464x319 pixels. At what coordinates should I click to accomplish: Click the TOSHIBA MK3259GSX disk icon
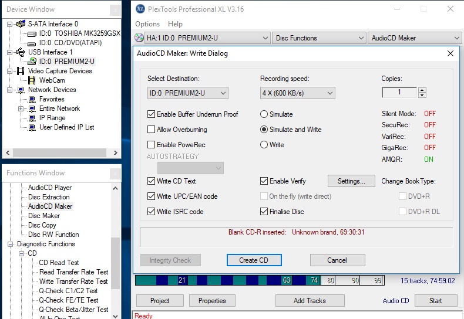pos(32,34)
